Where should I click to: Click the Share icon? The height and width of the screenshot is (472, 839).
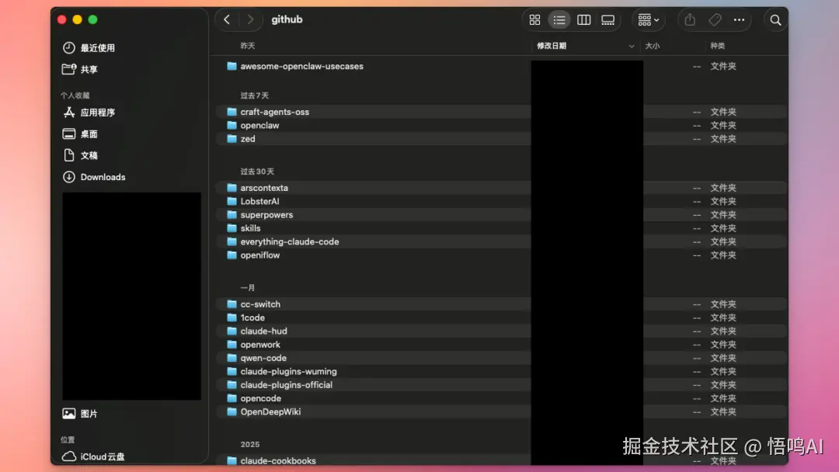coord(690,19)
